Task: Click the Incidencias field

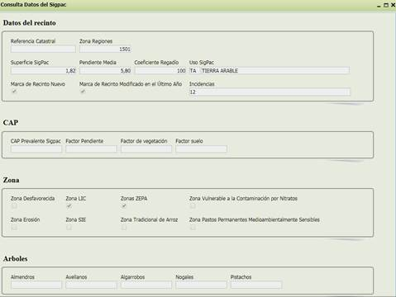Action: 270,92
